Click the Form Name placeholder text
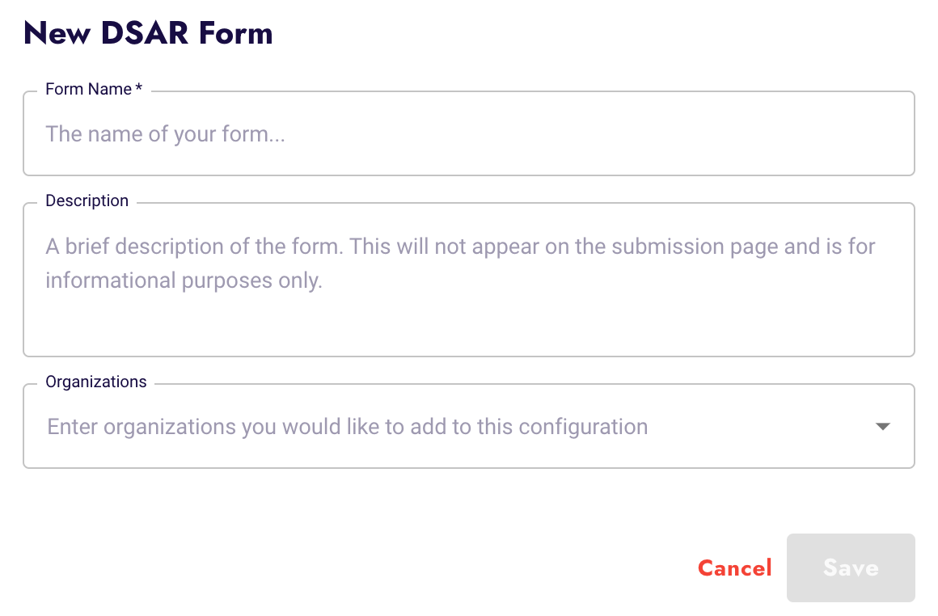 tap(165, 133)
